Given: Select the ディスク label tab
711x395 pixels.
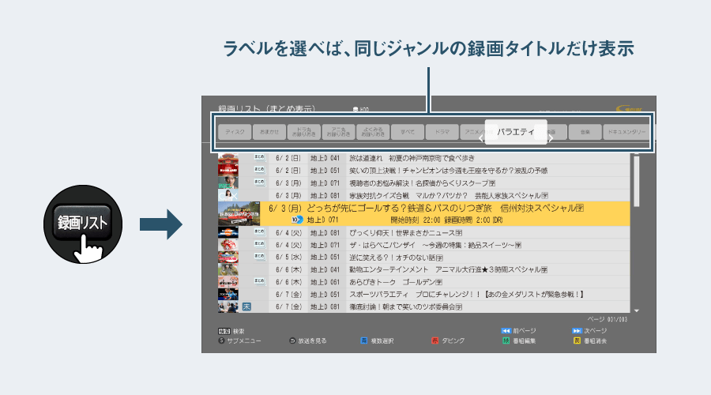Looking at the screenshot, I should point(235,132).
